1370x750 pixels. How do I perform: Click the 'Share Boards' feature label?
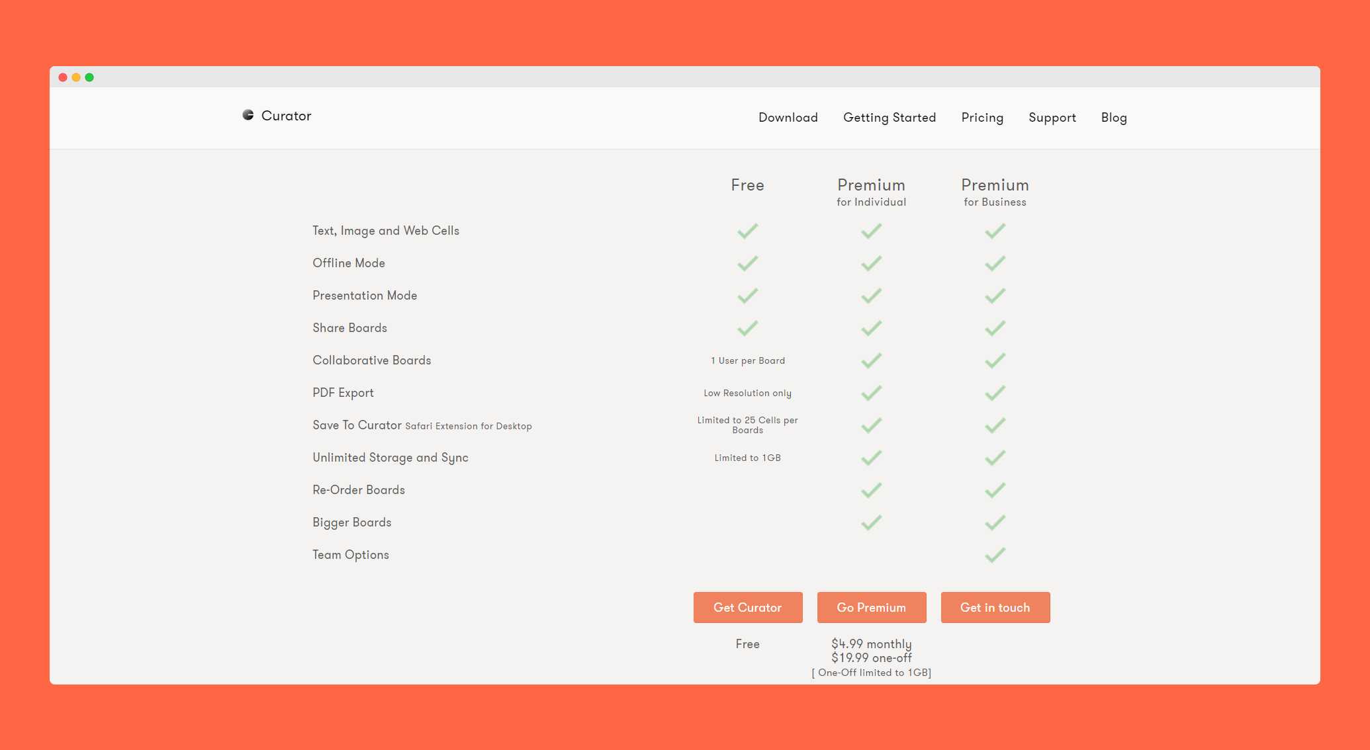coord(350,328)
